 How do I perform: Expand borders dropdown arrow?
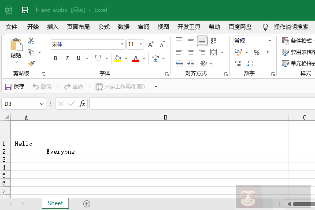click(x=107, y=58)
